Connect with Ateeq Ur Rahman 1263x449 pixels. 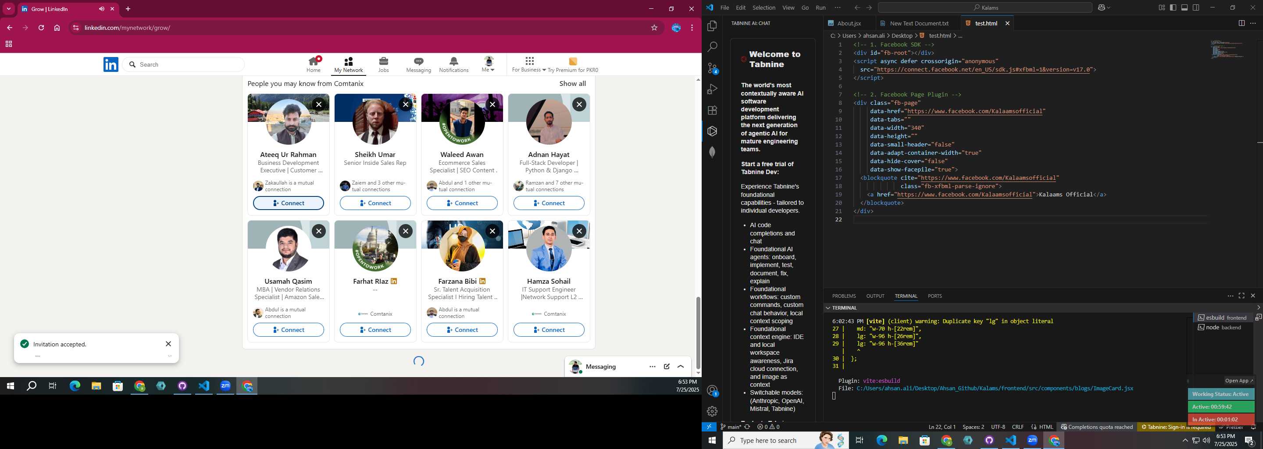point(288,203)
